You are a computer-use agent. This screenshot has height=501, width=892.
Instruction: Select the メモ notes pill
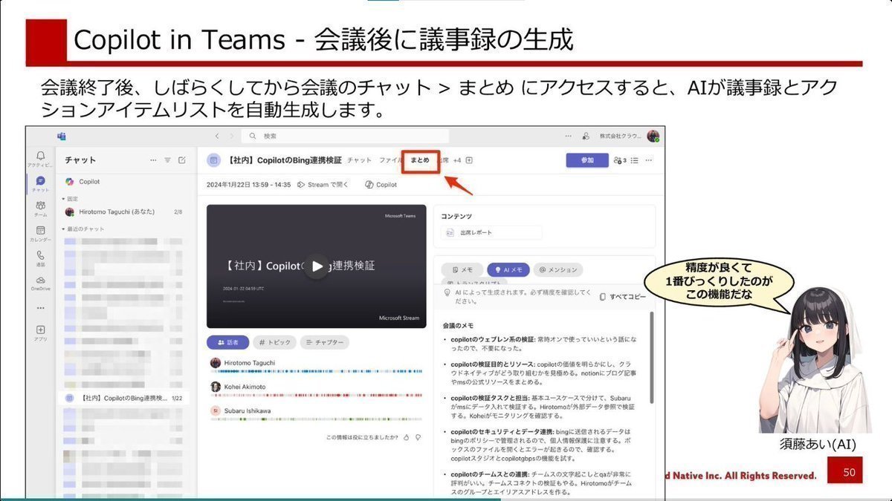(x=462, y=270)
